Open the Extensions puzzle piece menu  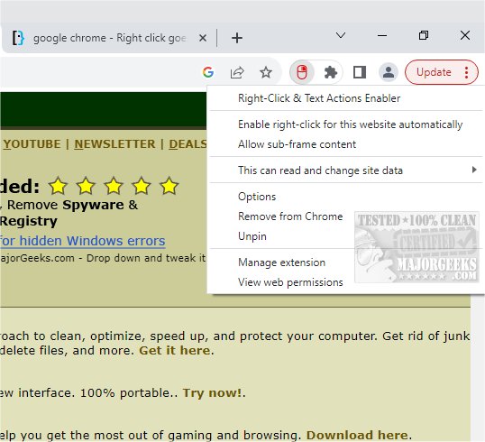point(330,72)
